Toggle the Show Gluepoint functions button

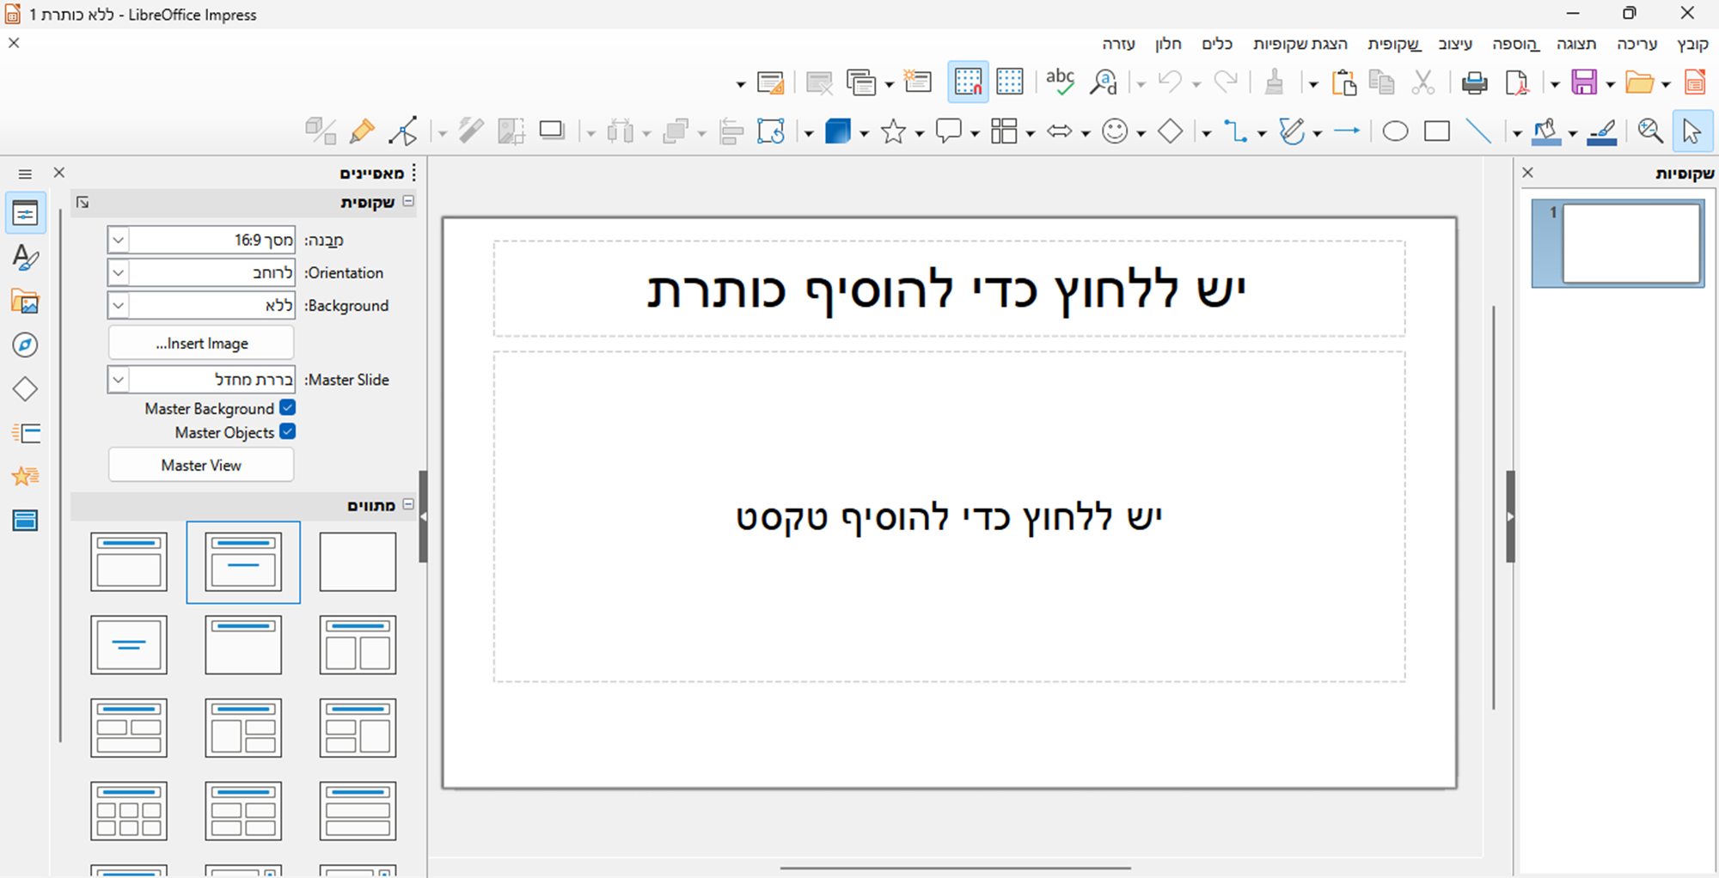coord(362,131)
